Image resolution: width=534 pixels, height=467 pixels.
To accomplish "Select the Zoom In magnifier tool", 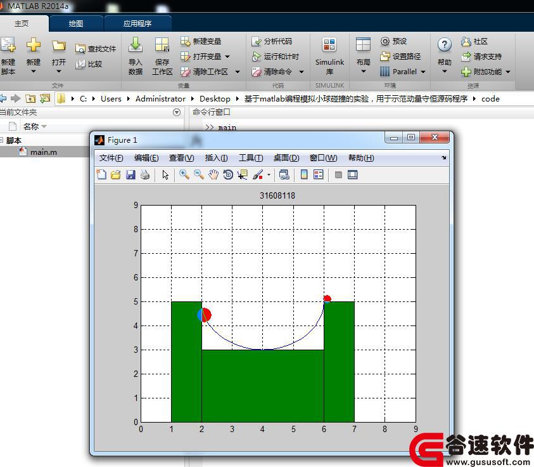I will point(184,174).
